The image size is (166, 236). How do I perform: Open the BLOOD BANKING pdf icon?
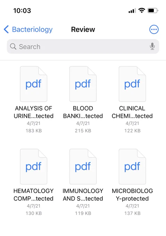83,84
